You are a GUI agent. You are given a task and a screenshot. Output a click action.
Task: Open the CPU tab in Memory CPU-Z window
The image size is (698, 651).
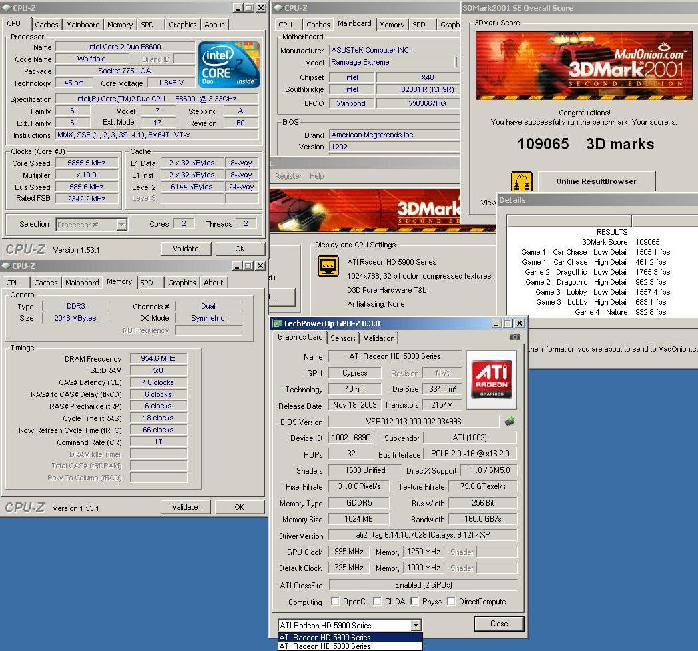[13, 283]
